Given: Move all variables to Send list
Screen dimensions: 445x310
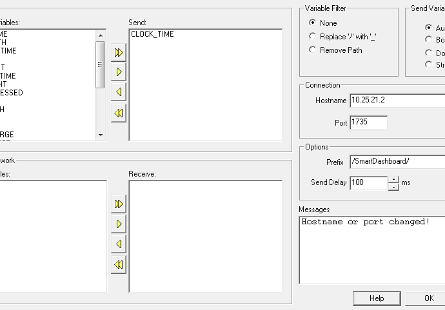Looking at the screenshot, I should [119, 52].
